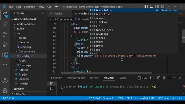Select the first terminal in list
This screenshot has width=185, height=104.
(x=52, y=84)
